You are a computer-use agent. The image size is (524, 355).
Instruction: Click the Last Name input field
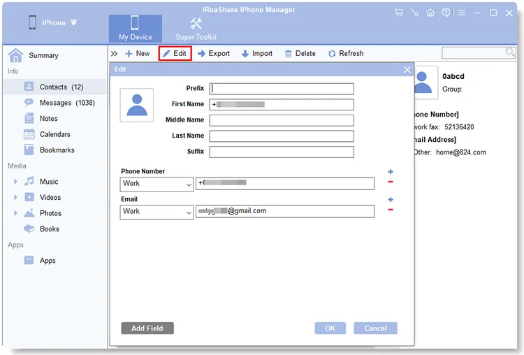tap(282, 136)
